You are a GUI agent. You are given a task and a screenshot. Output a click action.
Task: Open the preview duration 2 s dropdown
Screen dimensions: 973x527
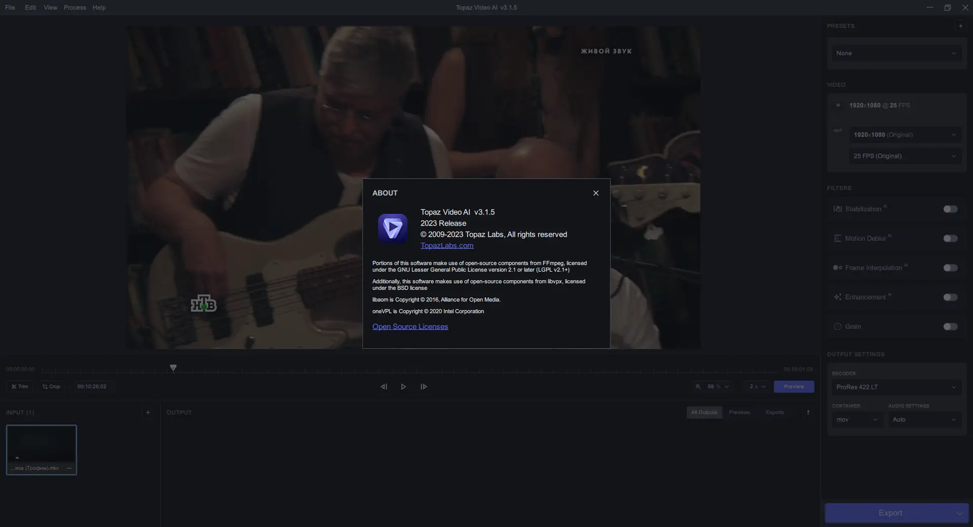[758, 387]
